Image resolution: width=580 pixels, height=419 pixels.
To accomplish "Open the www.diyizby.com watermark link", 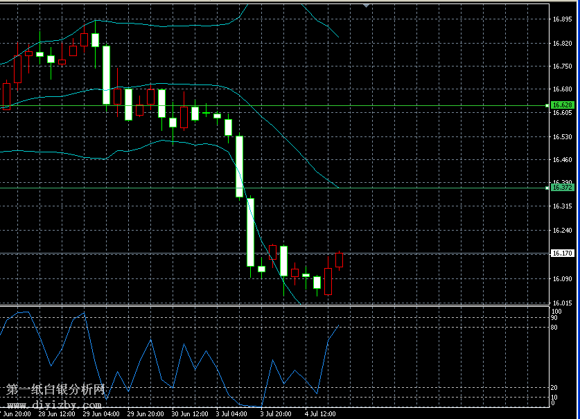I will coord(55,406).
